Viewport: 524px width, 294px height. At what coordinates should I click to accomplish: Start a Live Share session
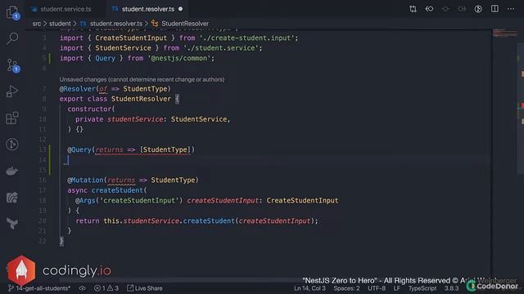145,288
